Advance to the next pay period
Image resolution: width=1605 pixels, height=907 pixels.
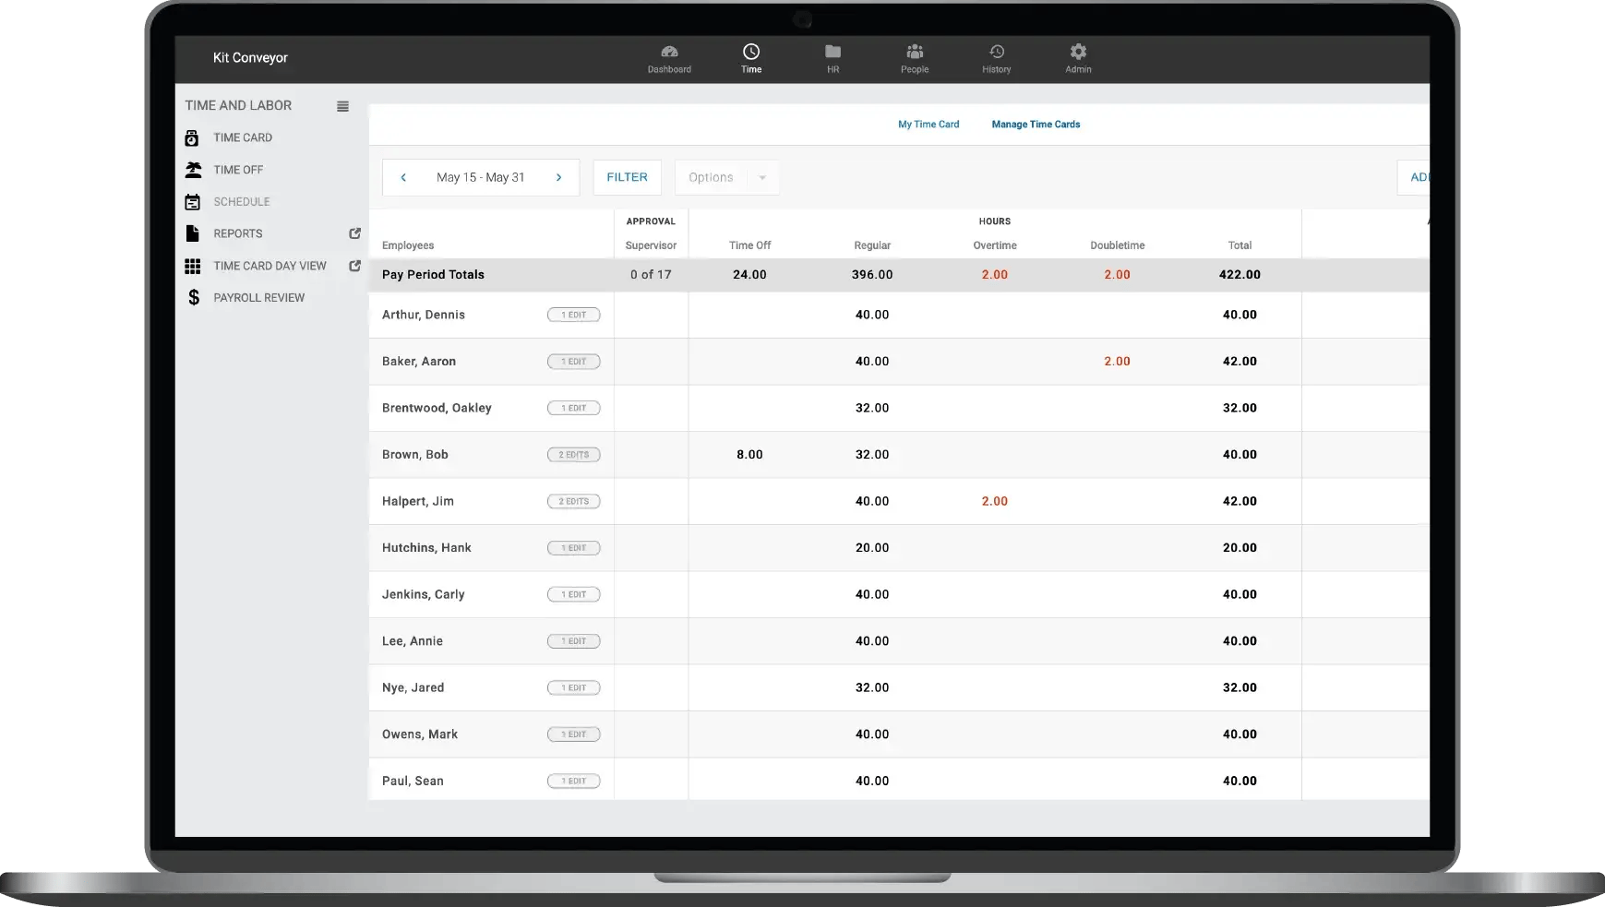point(559,177)
